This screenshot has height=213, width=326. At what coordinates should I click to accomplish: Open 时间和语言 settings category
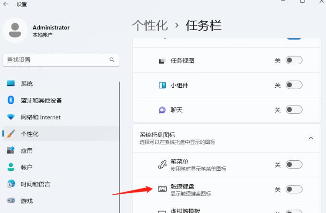[61, 184]
